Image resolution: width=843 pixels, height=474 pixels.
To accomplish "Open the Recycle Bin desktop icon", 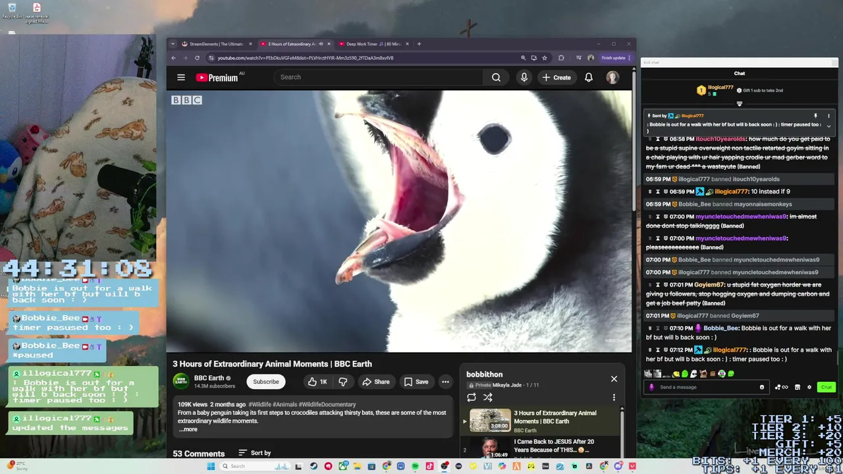I will pyautogui.click(x=12, y=11).
